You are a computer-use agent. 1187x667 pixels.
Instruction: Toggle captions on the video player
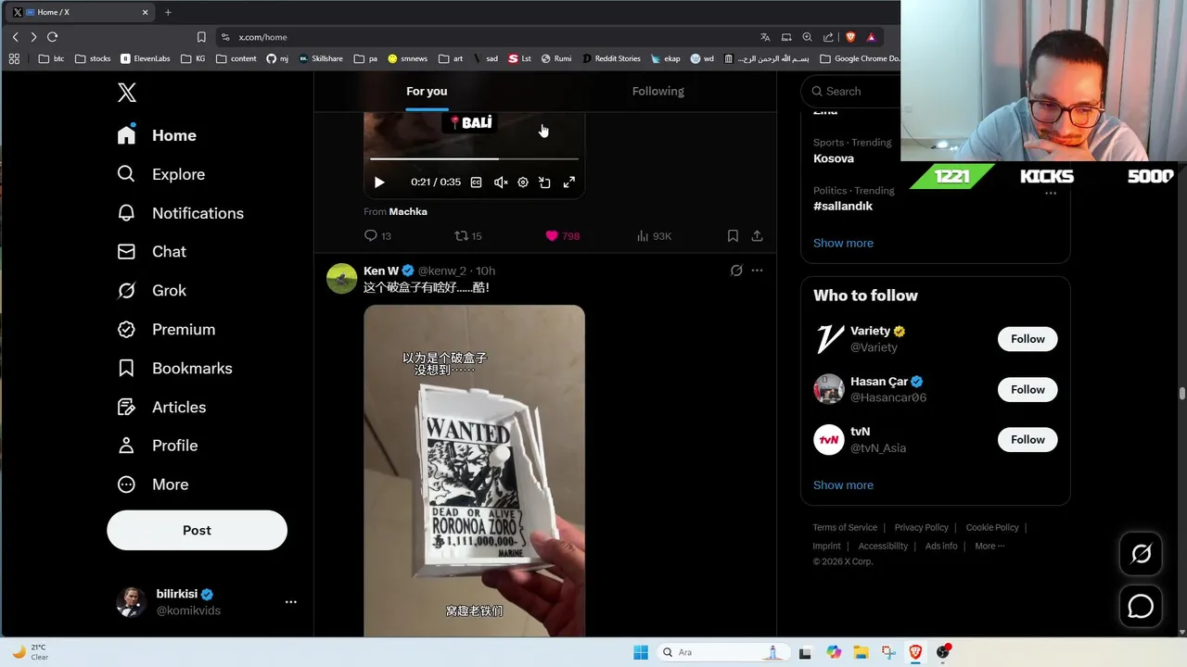pos(476,182)
